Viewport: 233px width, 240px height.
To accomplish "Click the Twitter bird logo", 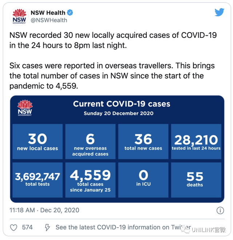I will (219, 12).
